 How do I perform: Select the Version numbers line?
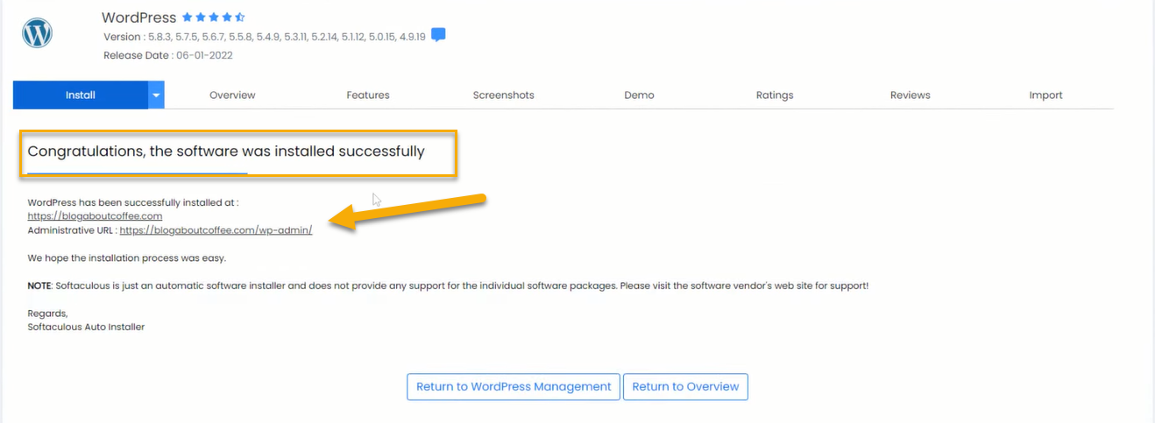click(264, 37)
